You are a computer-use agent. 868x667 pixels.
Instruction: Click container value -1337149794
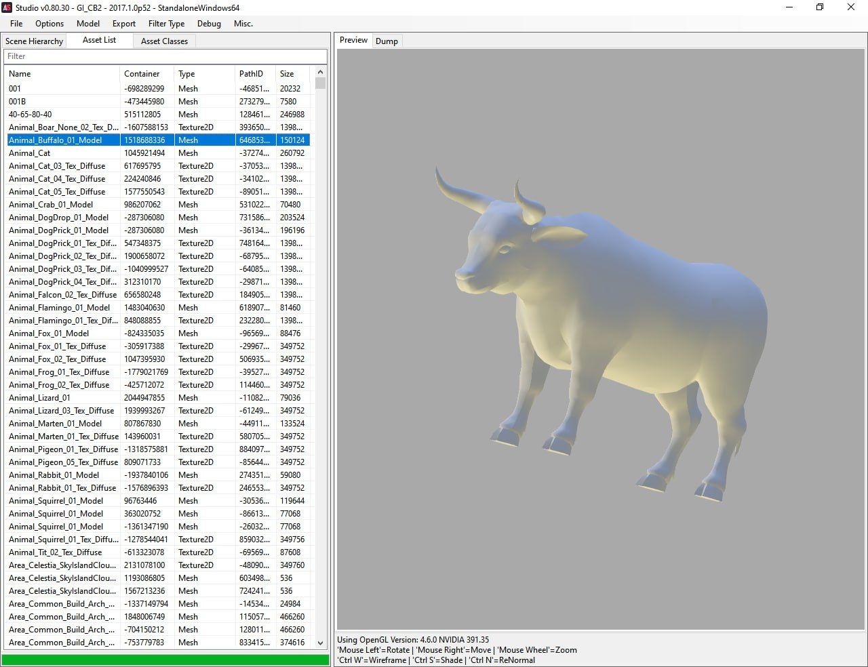point(146,604)
